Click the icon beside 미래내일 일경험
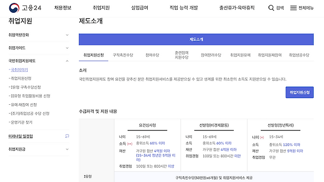 tap(67, 136)
